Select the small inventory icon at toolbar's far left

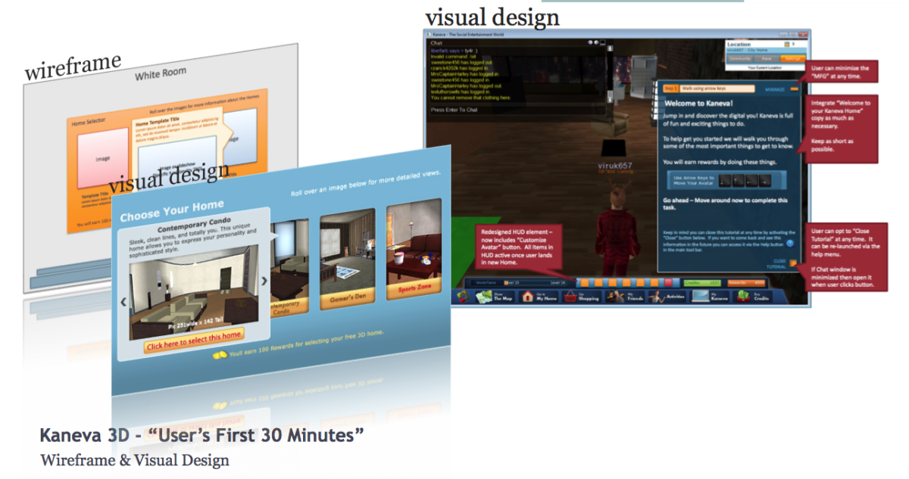[x=462, y=297]
